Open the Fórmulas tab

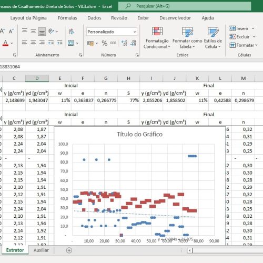pyautogui.click(x=67, y=18)
